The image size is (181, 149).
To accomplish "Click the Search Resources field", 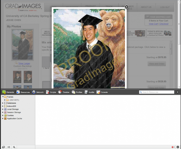I will point(157,92).
